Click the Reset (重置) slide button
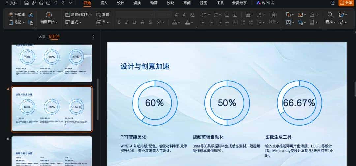 pos(103,15)
